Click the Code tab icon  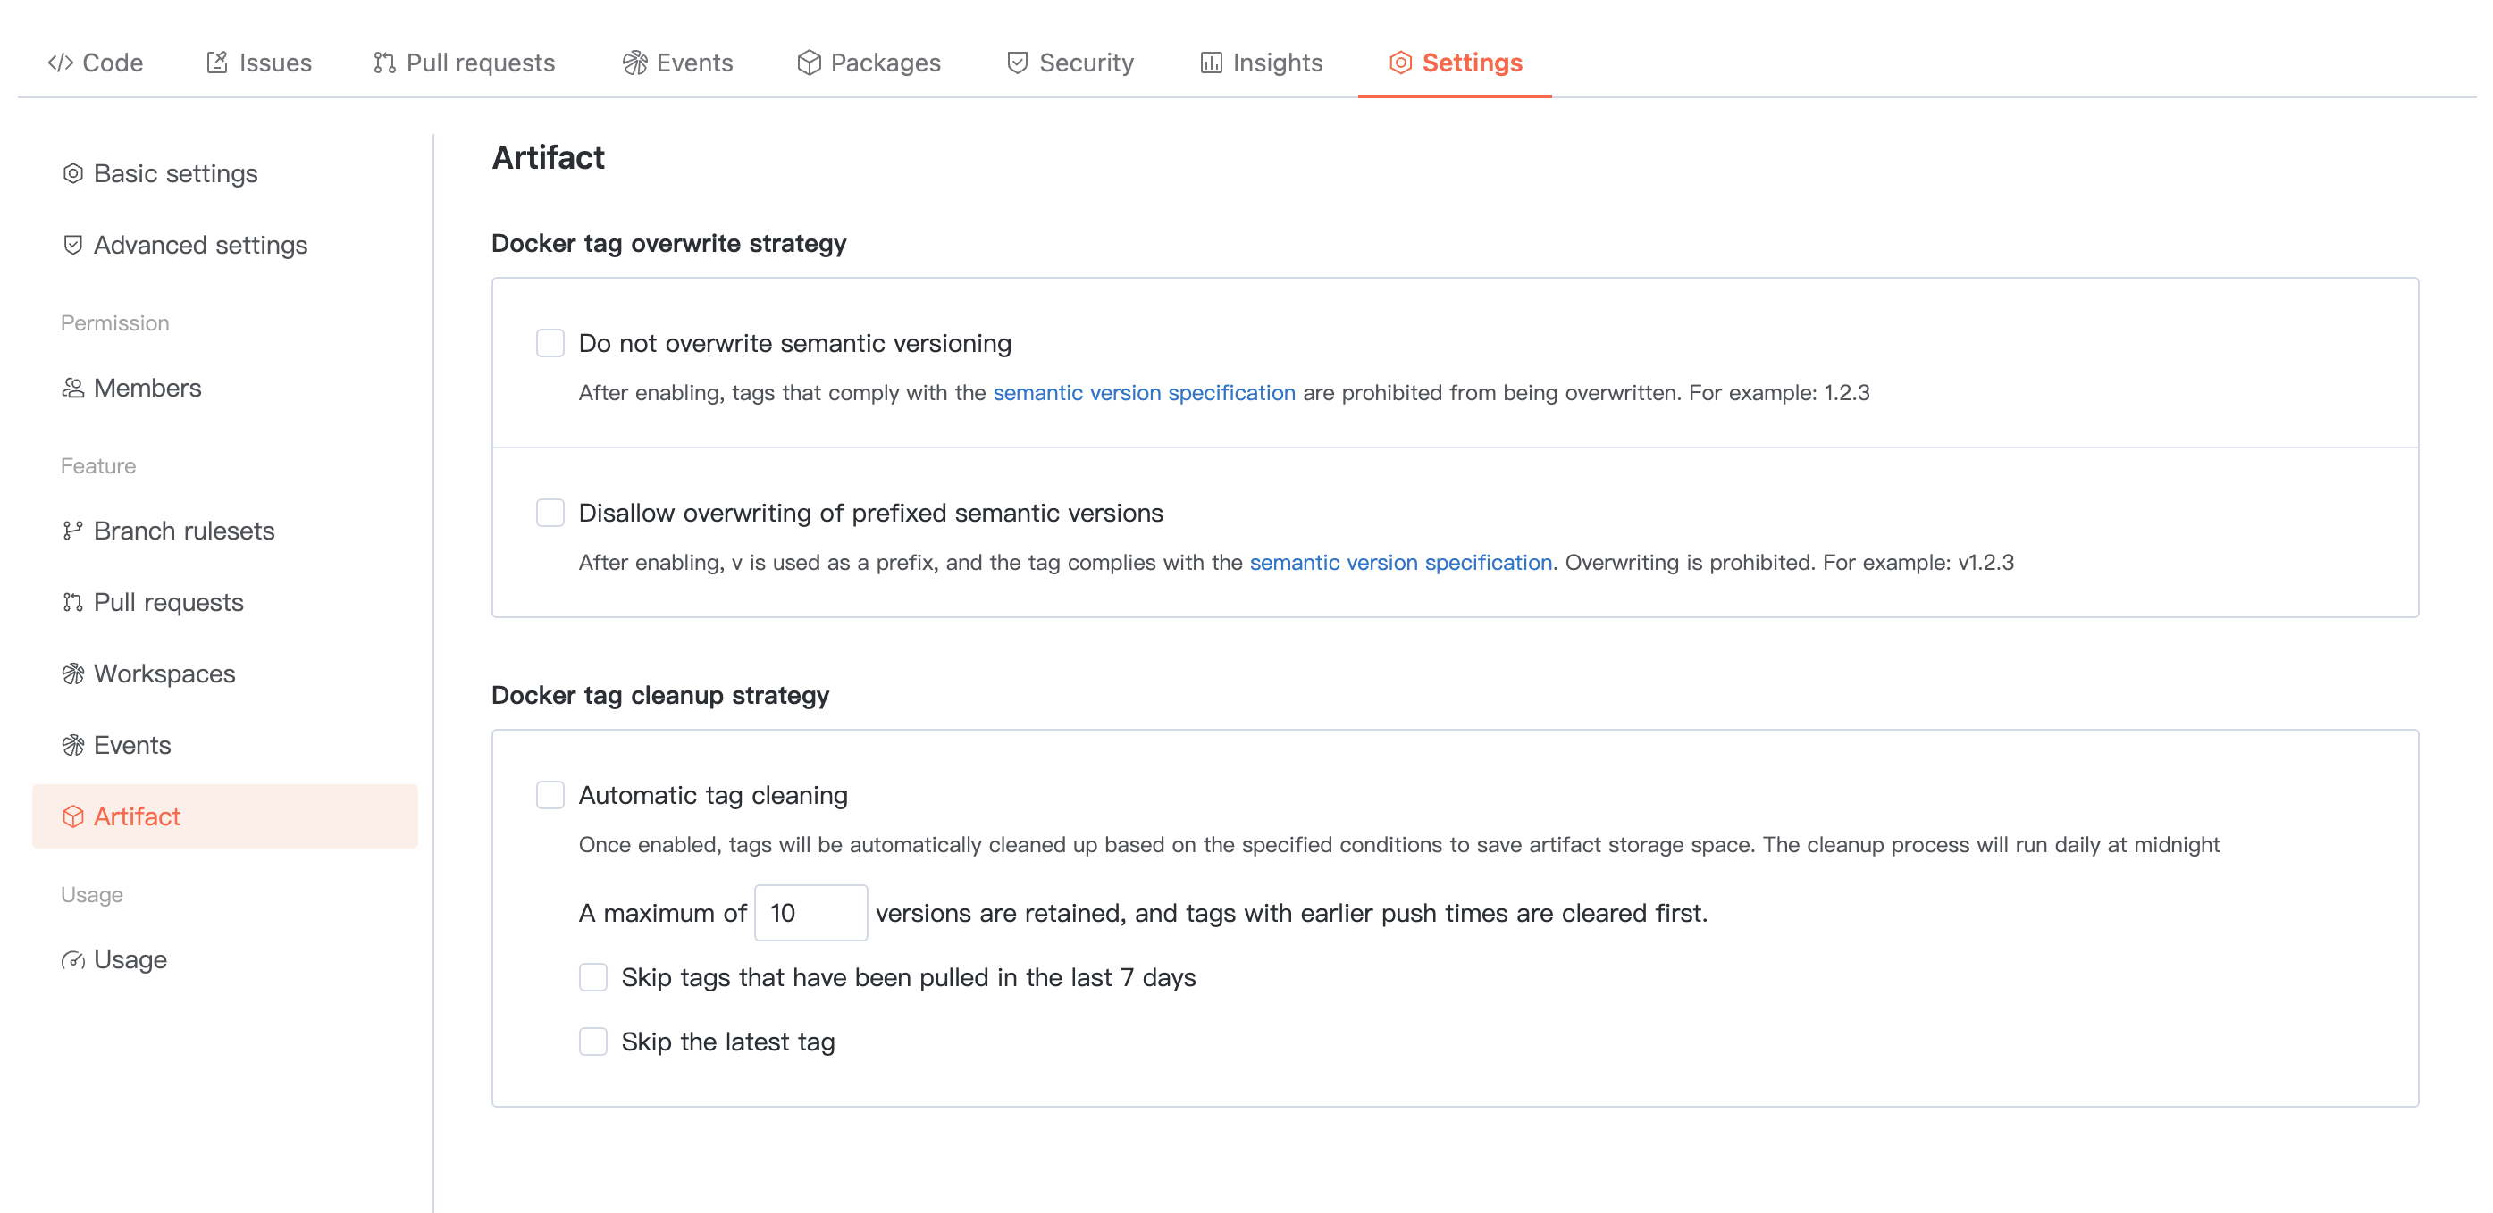[x=60, y=63]
